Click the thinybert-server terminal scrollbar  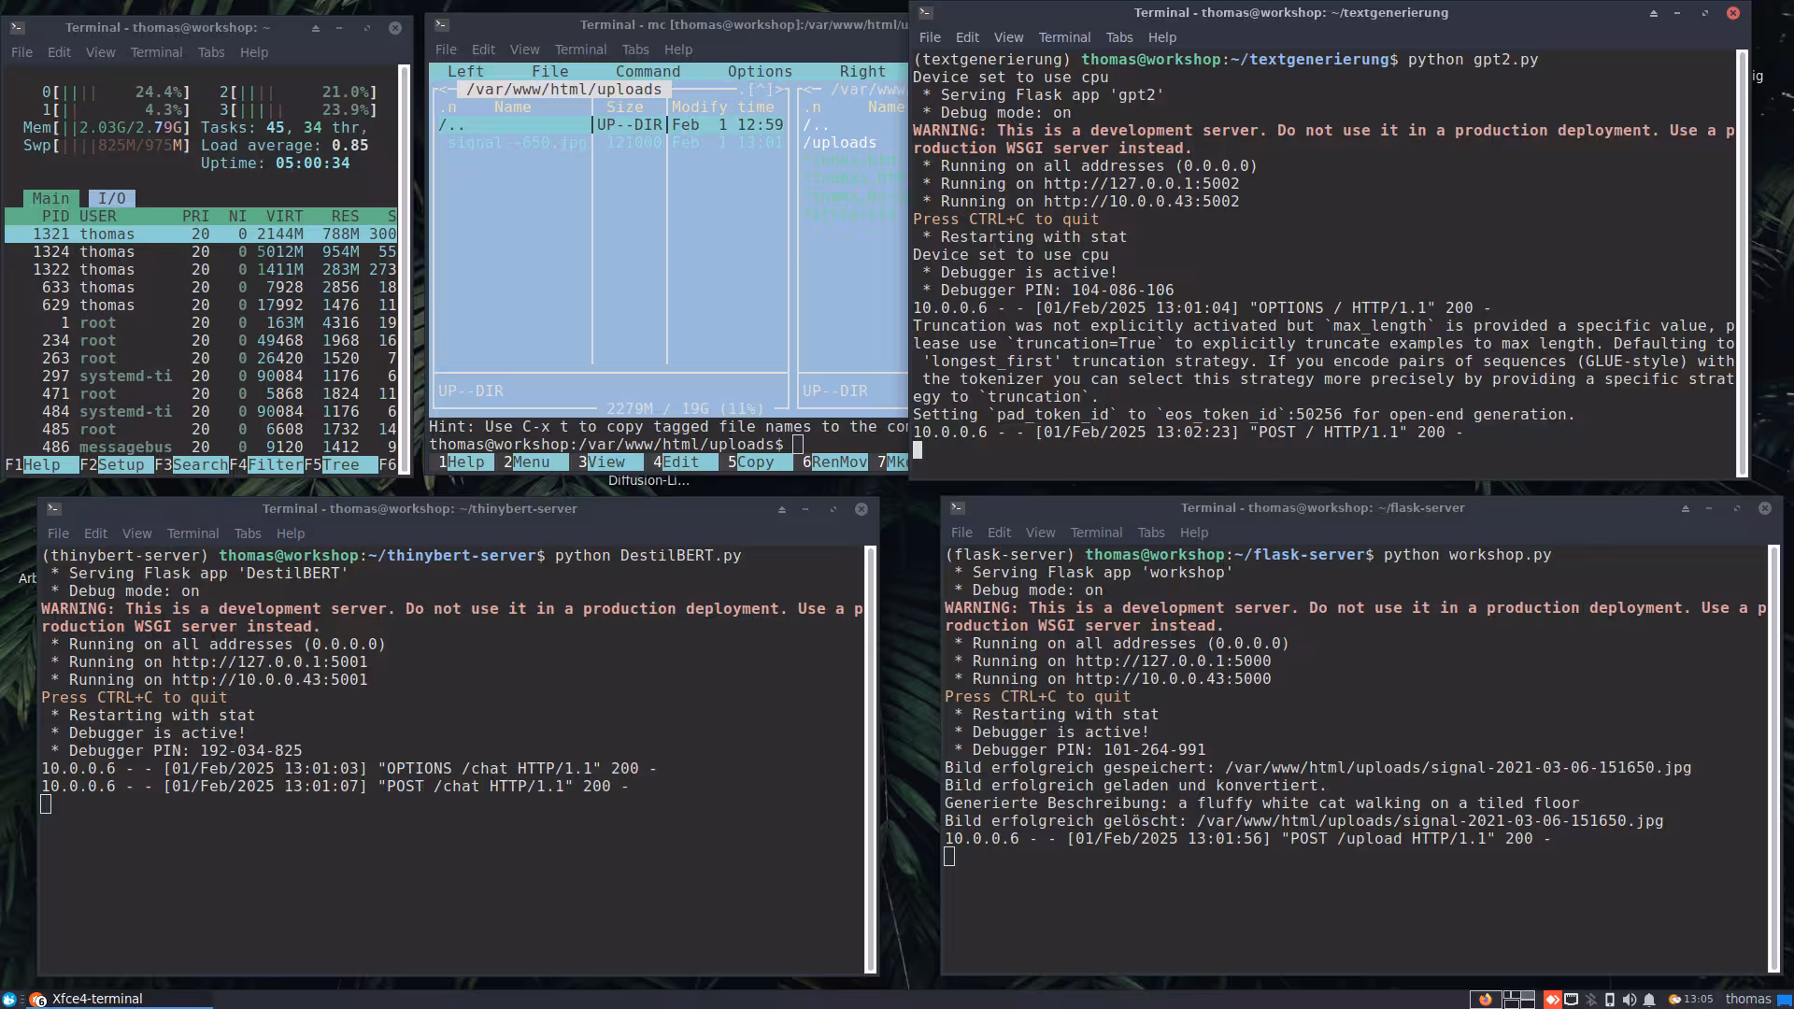tap(870, 757)
